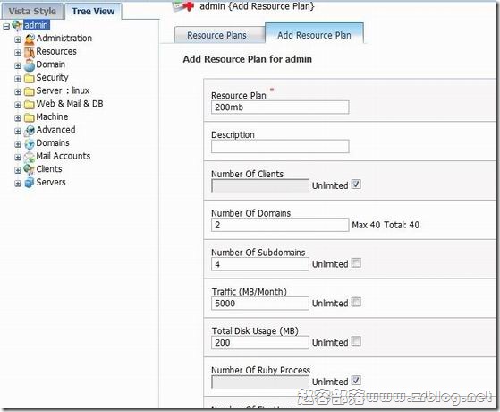Image resolution: width=500 pixels, height=412 pixels.
Task: Click the Mail Accounts envelope icon
Action: pyautogui.click(x=30, y=157)
